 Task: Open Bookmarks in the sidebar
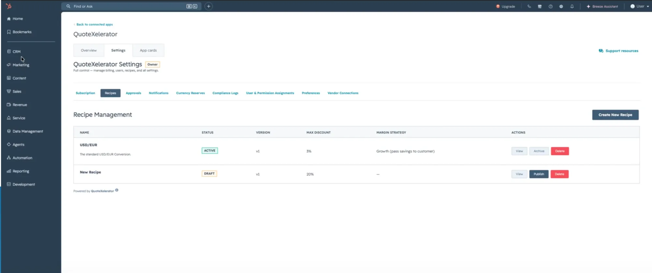pyautogui.click(x=19, y=32)
